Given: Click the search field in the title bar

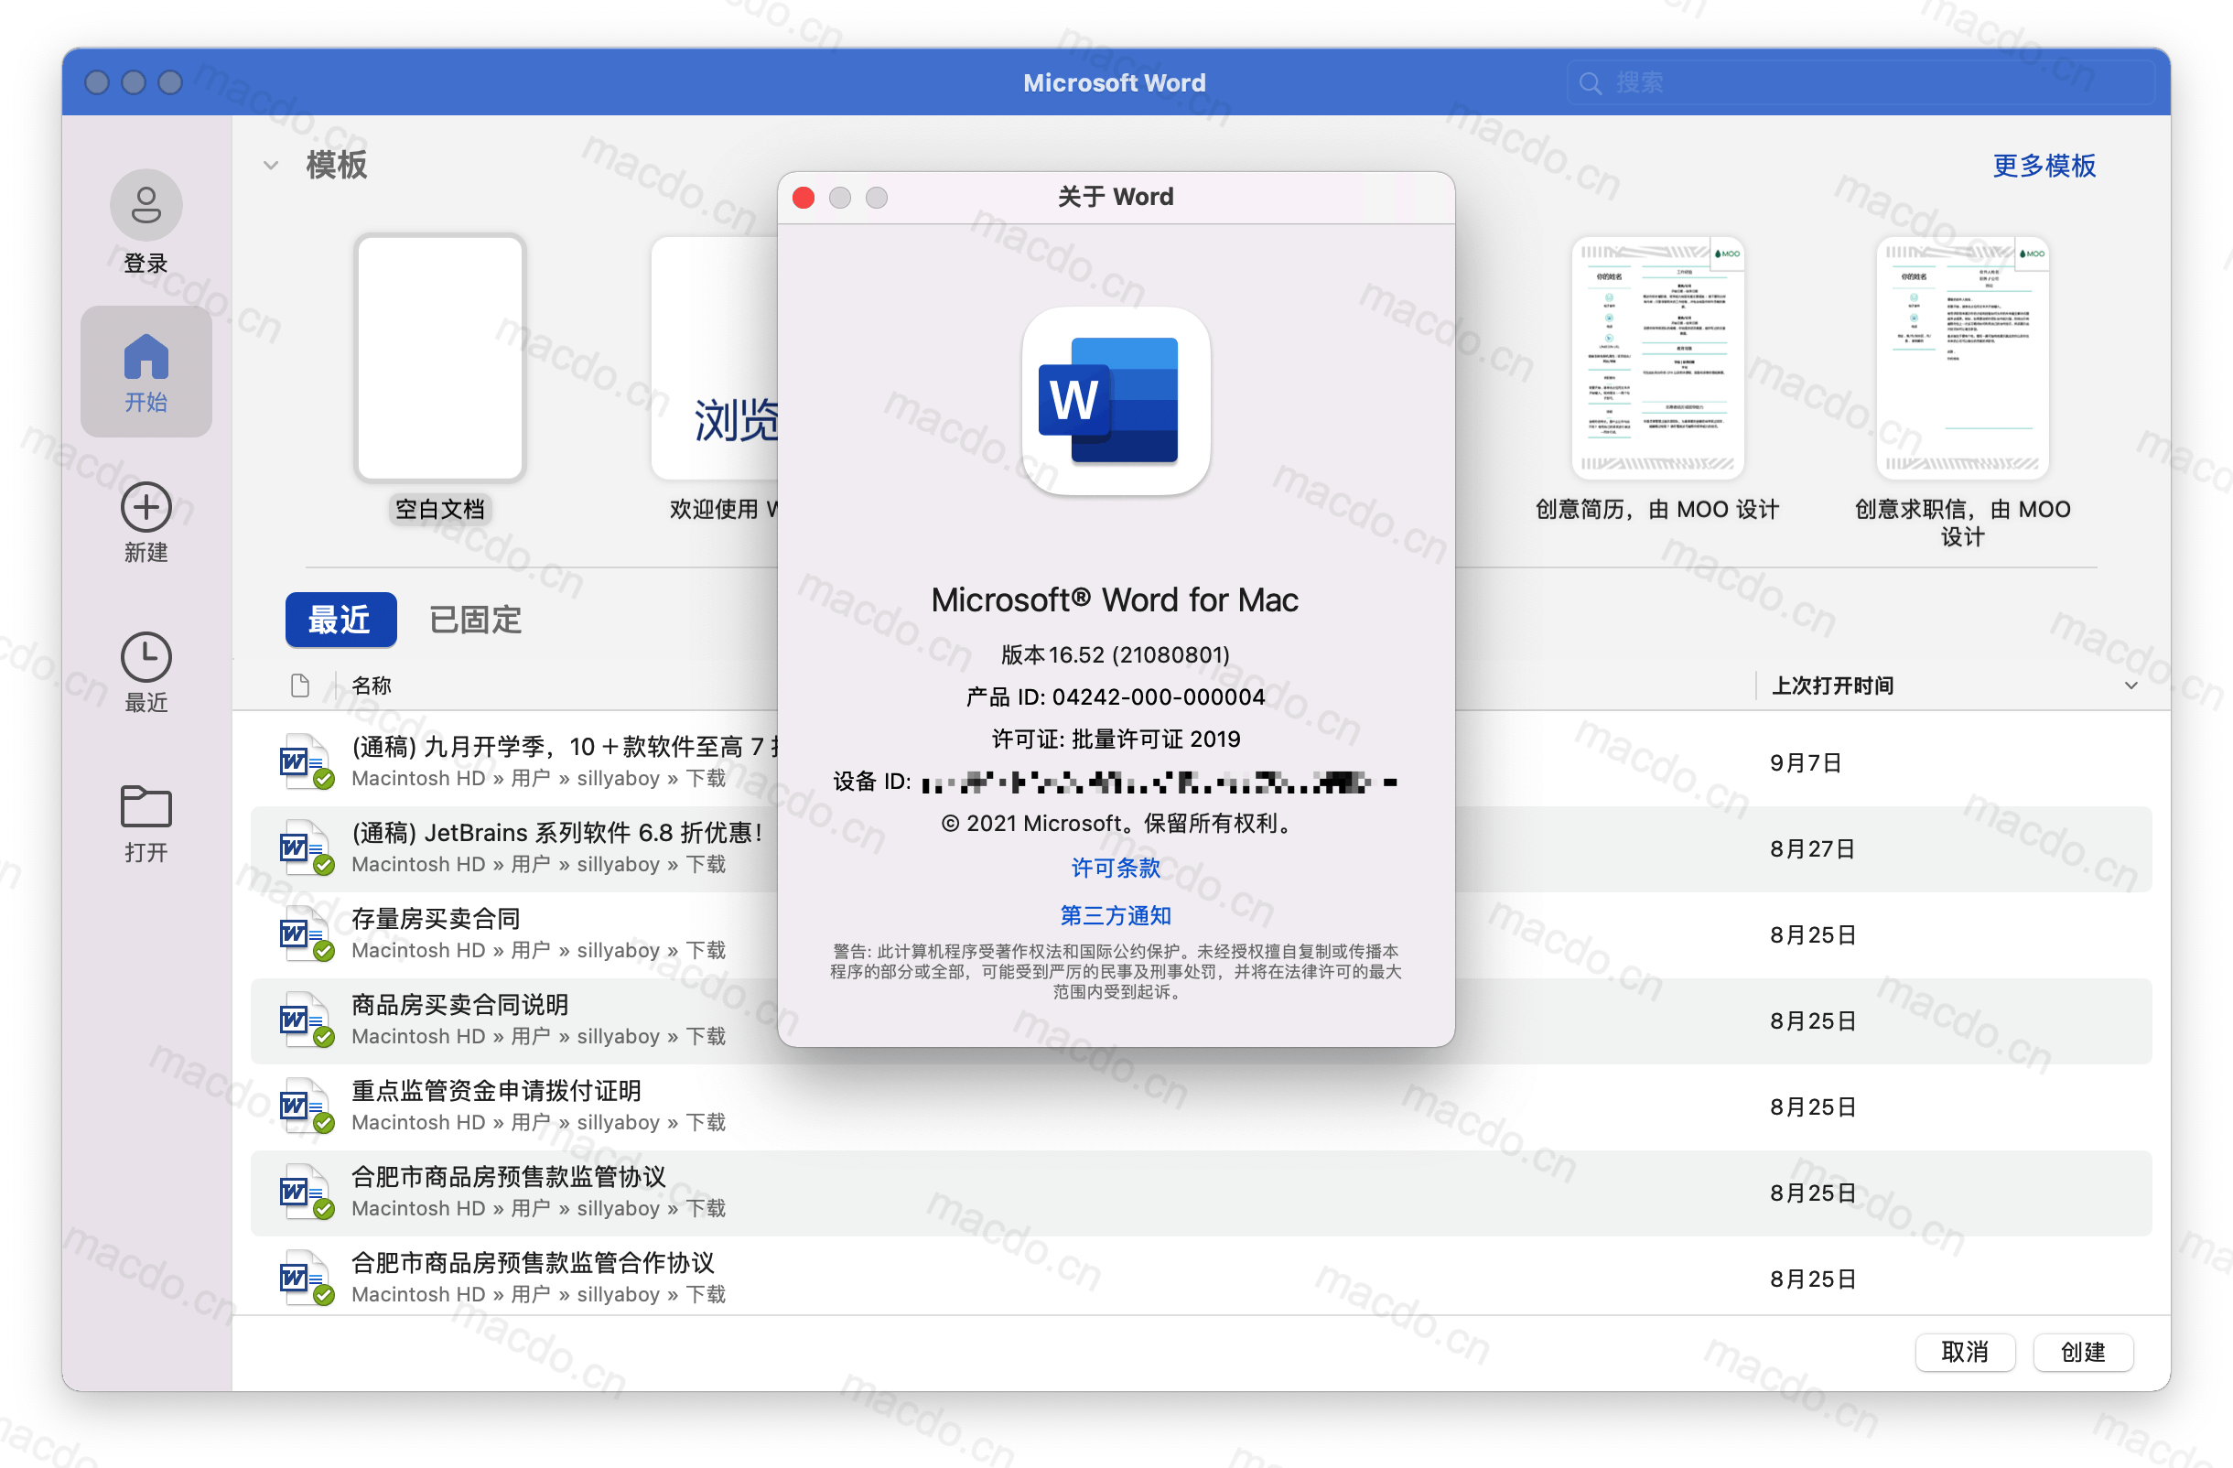Looking at the screenshot, I should pos(1861,83).
